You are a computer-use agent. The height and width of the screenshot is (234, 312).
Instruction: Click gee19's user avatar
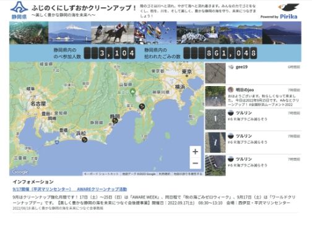point(231,67)
